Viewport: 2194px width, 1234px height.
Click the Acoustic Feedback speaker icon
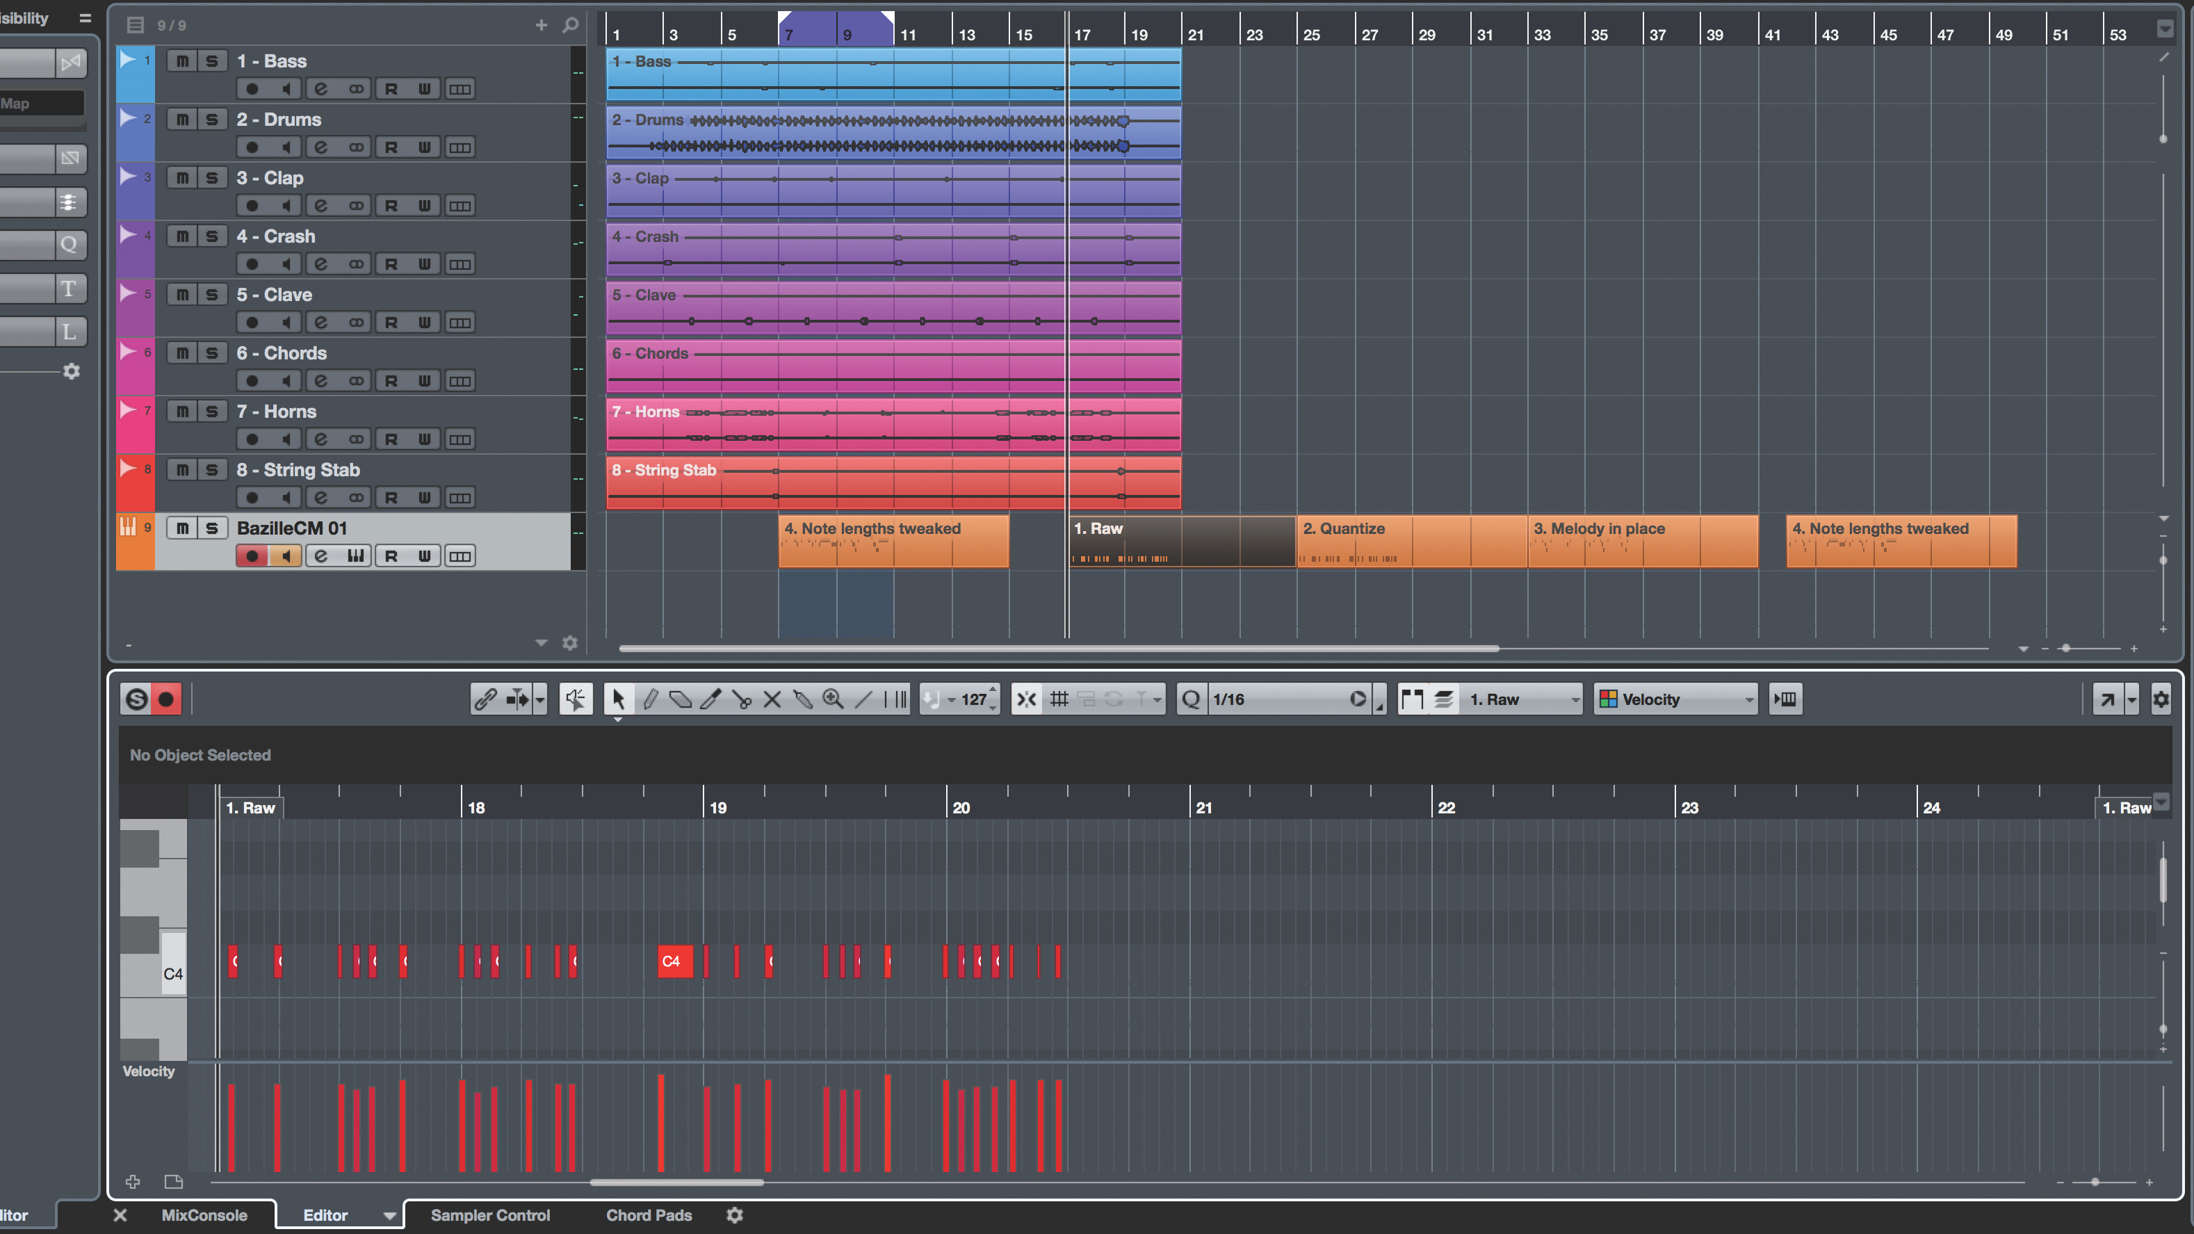click(x=576, y=699)
